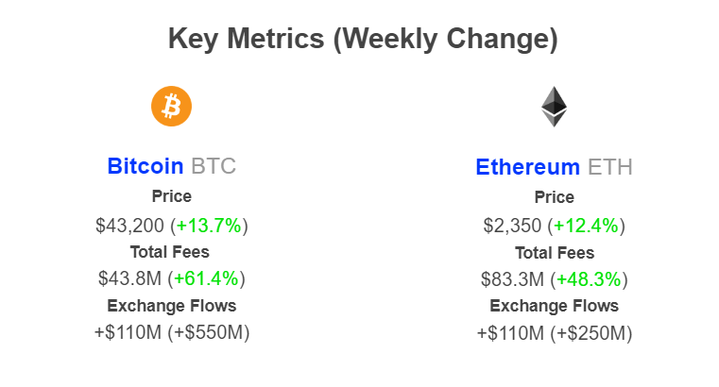Select the Key Metrics (Weekly Change) heading
Image resolution: width=719 pixels, height=387 pixels.
363,39
